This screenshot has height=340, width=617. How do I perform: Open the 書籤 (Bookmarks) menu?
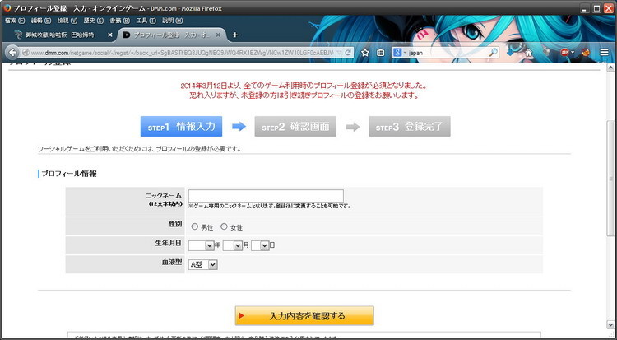[x=119, y=21]
